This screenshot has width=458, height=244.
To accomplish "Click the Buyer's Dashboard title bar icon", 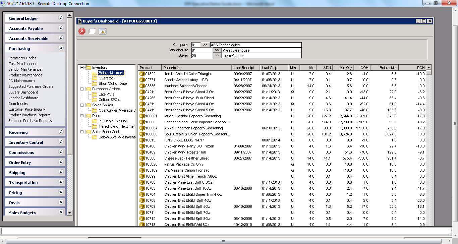I will [x=80, y=21].
